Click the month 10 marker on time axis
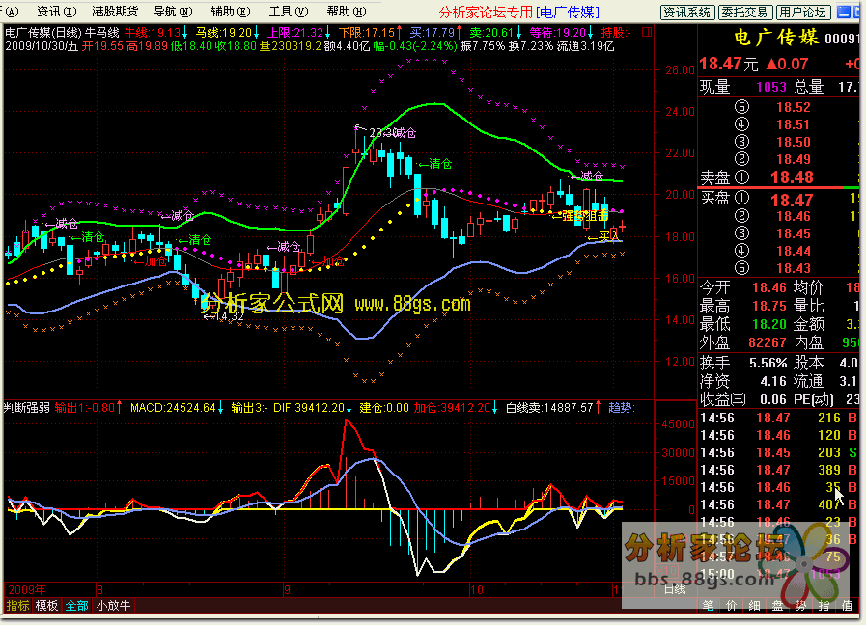This screenshot has height=625, width=866. click(x=477, y=589)
